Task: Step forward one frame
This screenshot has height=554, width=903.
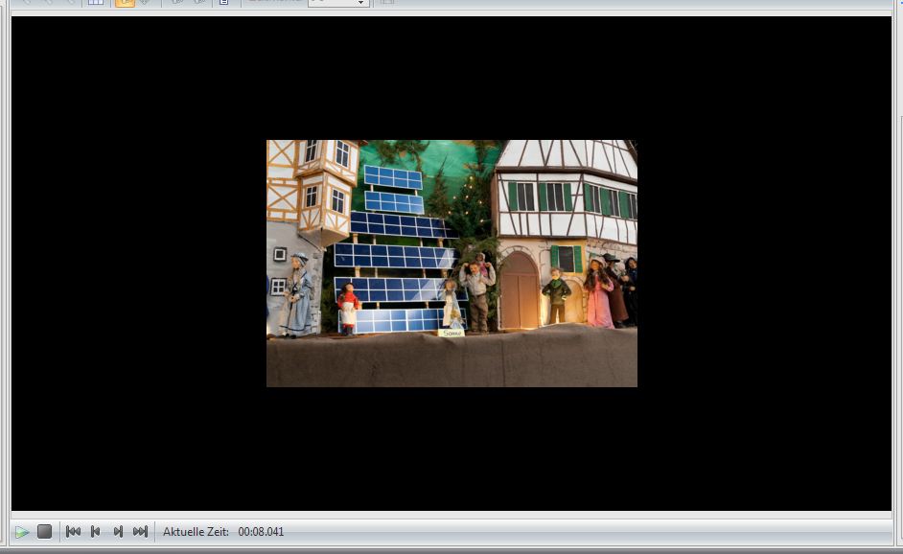Action: pyautogui.click(x=118, y=532)
